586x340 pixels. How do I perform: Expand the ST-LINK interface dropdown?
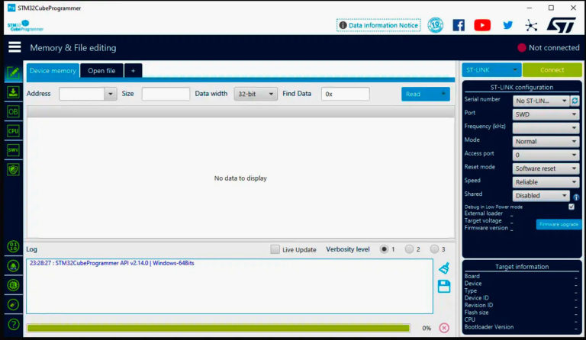pos(491,69)
